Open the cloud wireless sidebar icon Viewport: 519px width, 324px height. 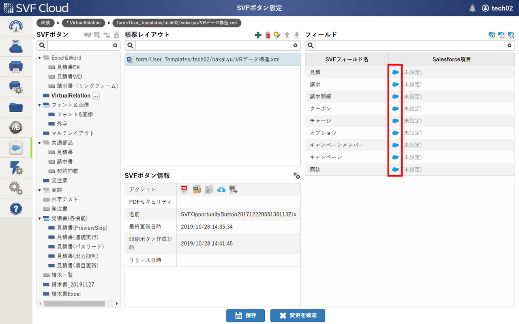pyautogui.click(x=16, y=47)
